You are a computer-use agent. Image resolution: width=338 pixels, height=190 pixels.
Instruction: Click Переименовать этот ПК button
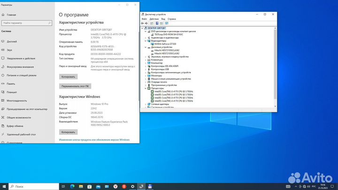[75, 86]
